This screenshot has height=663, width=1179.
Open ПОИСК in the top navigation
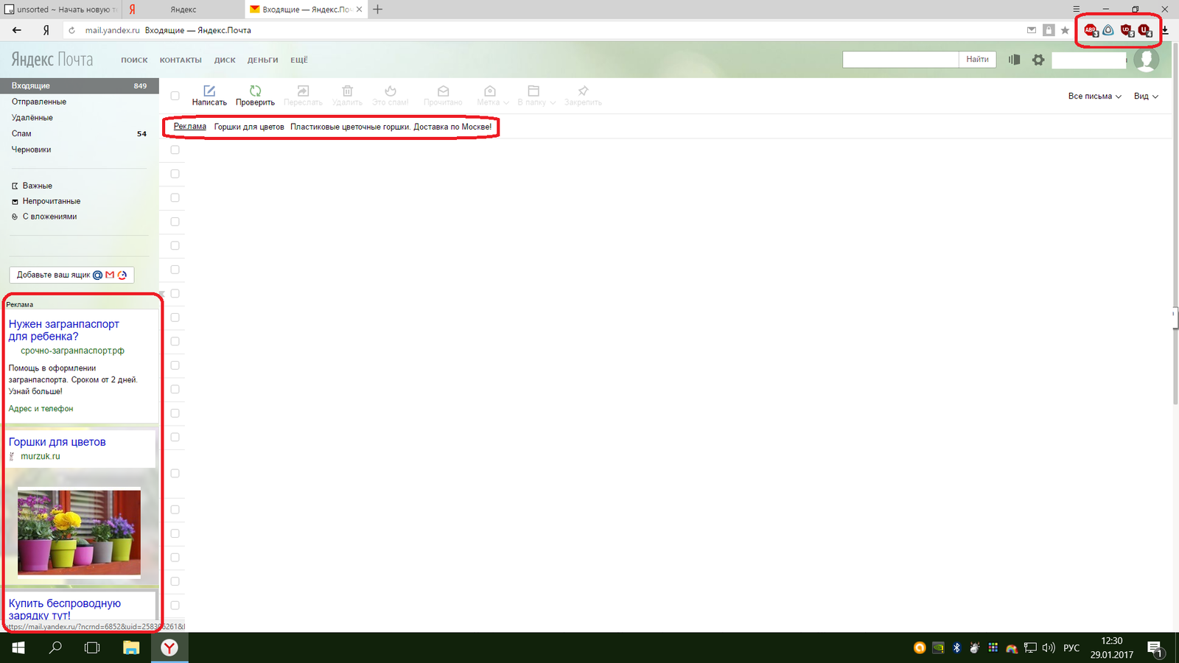[x=134, y=60]
